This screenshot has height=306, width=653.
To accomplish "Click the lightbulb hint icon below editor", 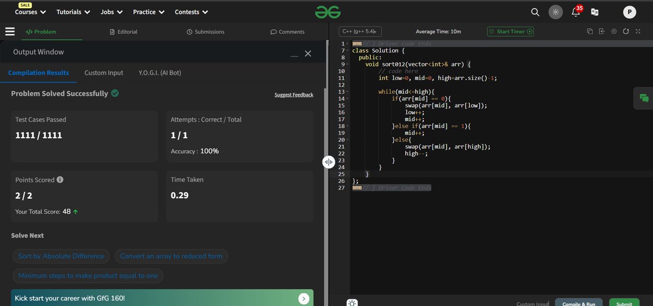I will (352, 303).
